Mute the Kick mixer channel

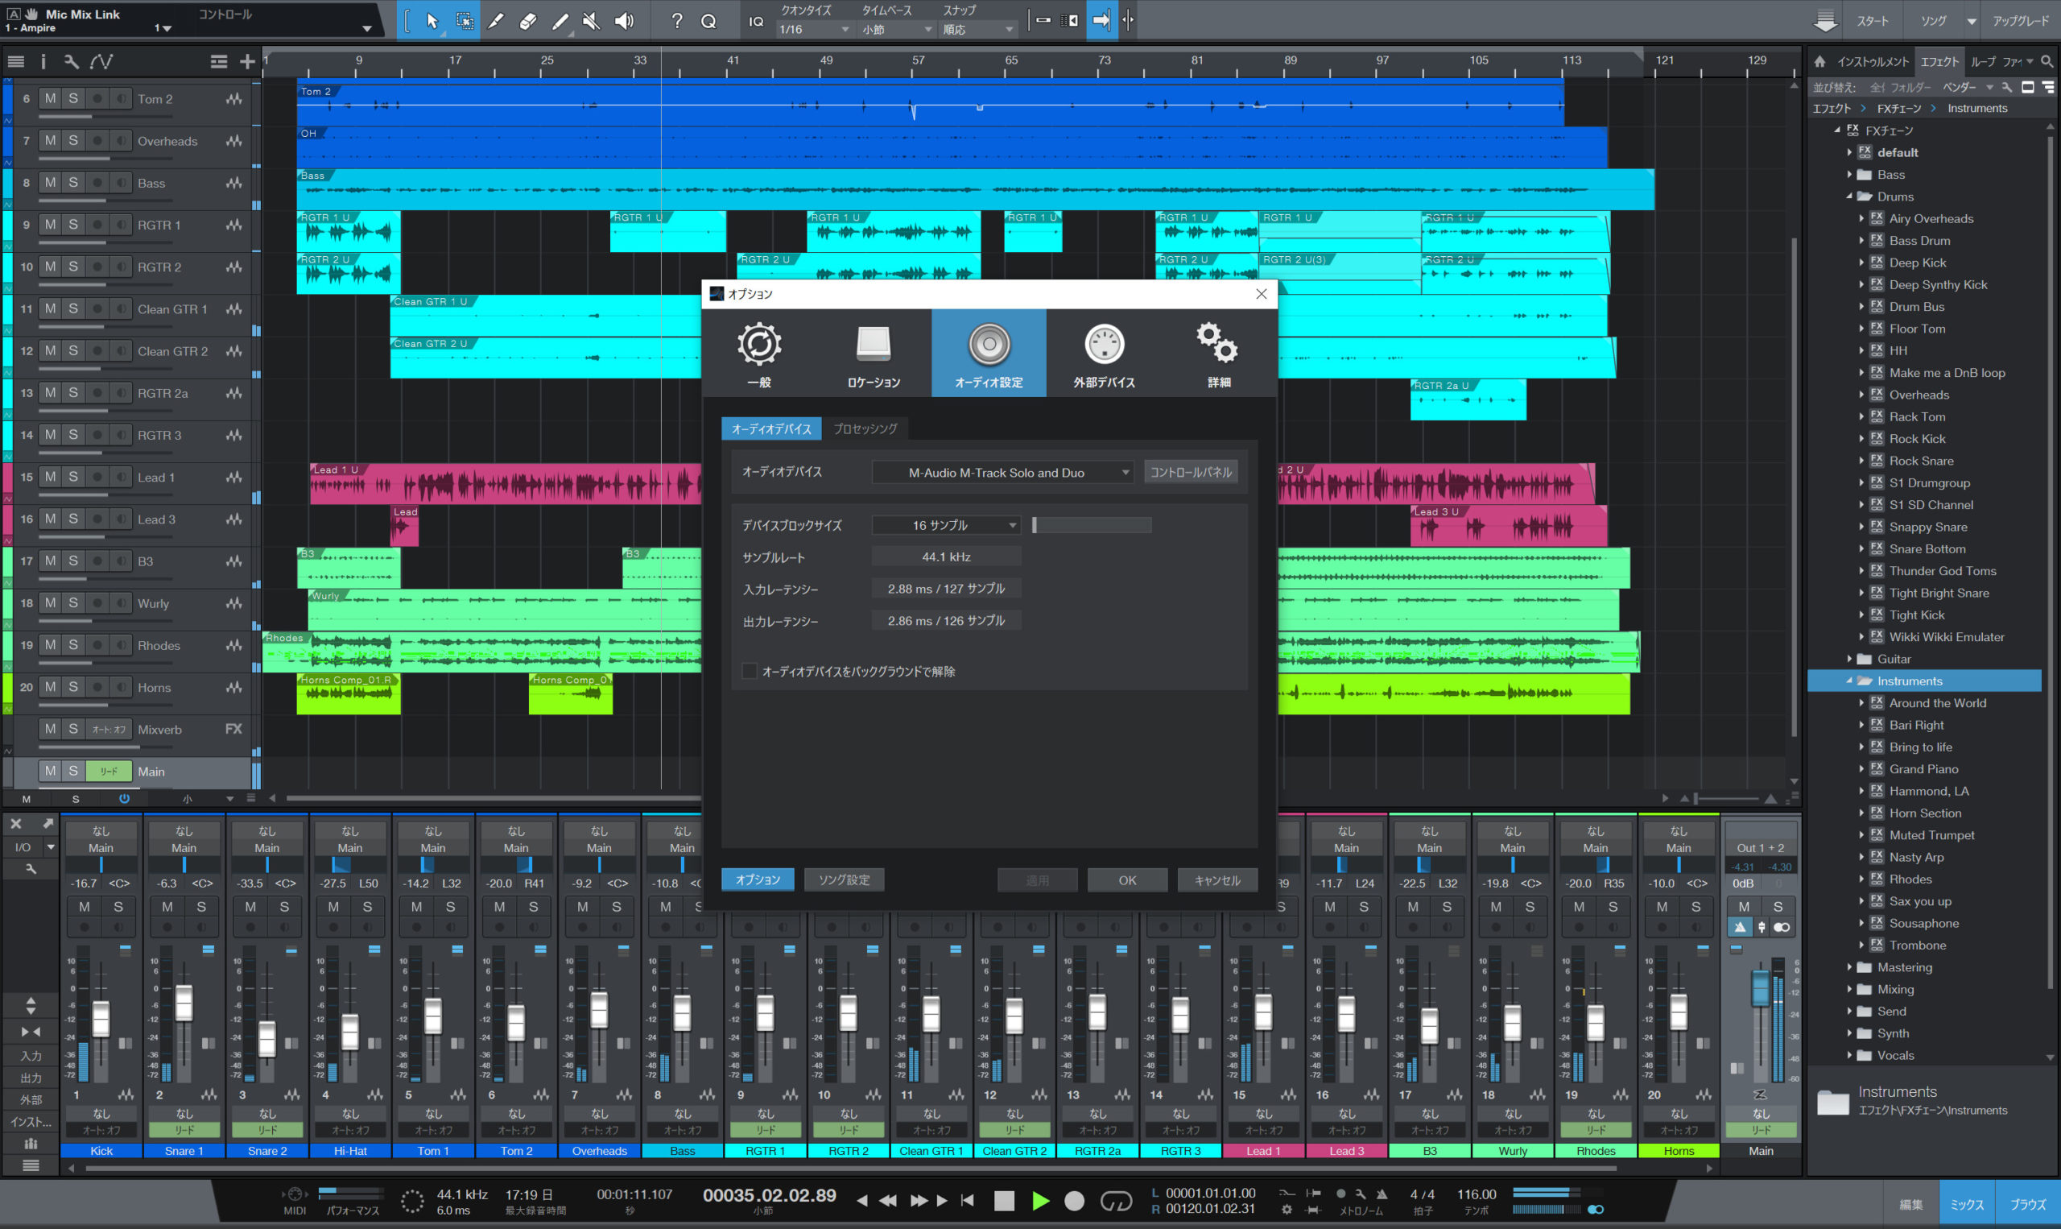click(x=85, y=907)
